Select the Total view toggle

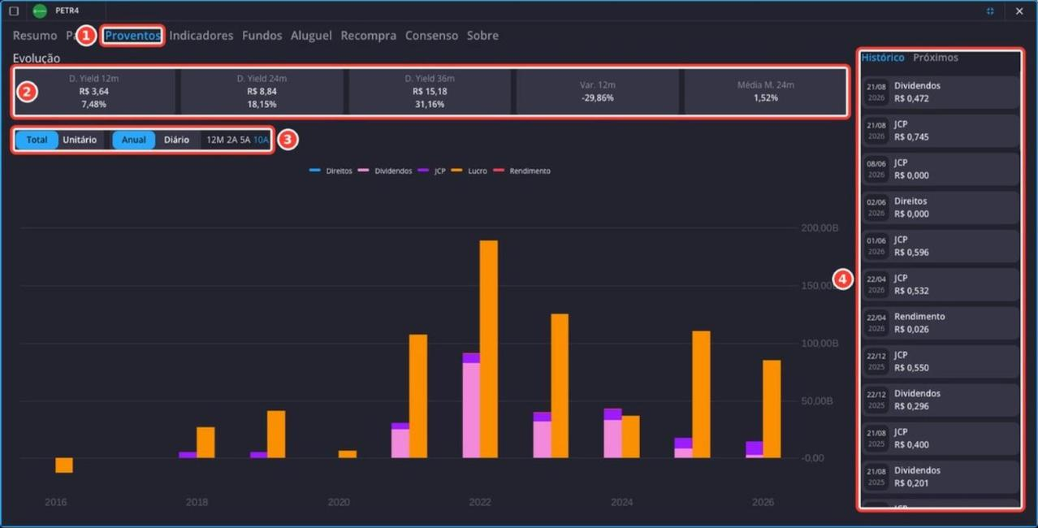click(37, 140)
